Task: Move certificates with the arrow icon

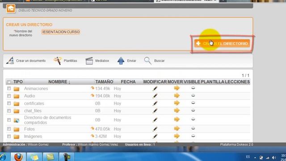Action: [177, 103]
